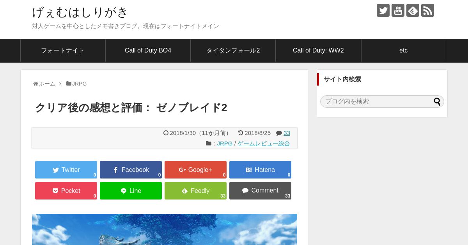
Task: Bookmark the article on Hatena
Action: (x=260, y=170)
